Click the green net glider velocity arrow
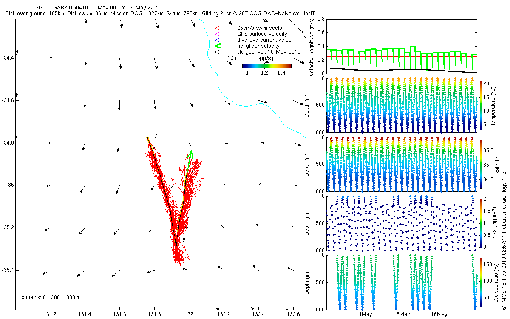 point(224,46)
